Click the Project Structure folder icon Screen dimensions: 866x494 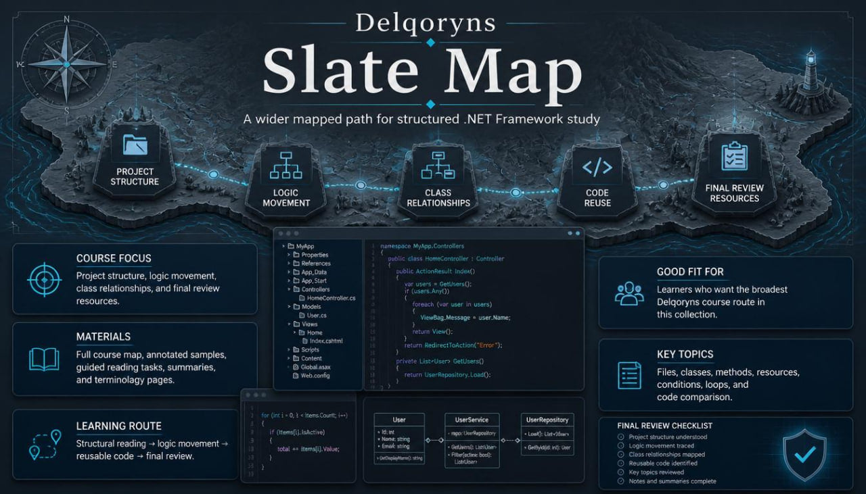coord(135,145)
